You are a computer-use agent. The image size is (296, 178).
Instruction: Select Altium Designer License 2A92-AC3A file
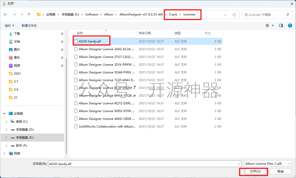coord(147,49)
